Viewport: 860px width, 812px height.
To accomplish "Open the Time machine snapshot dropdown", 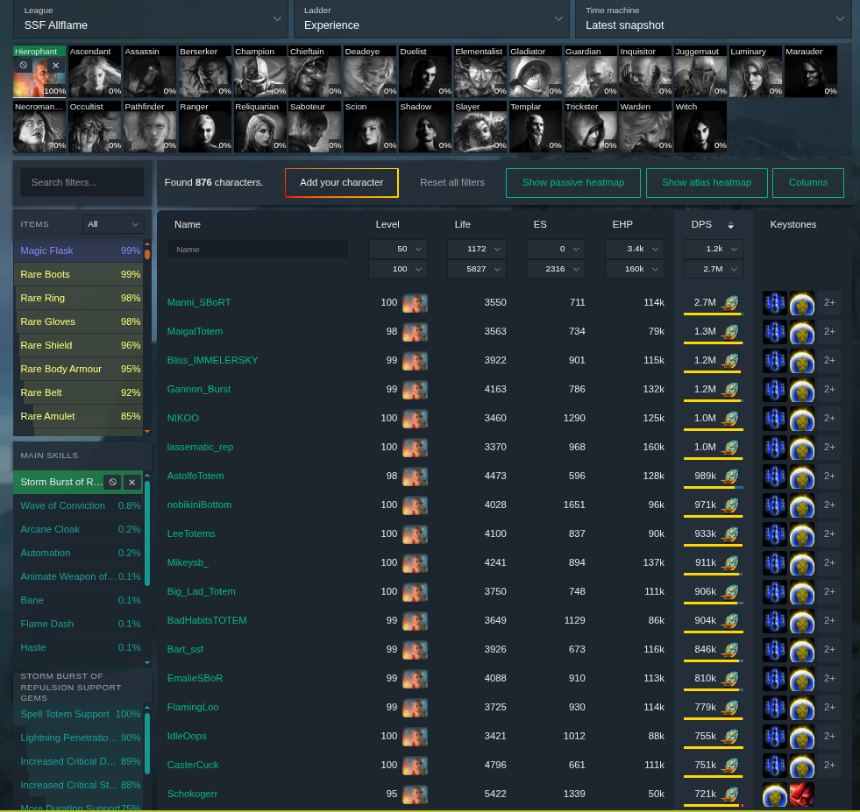I will pos(714,19).
